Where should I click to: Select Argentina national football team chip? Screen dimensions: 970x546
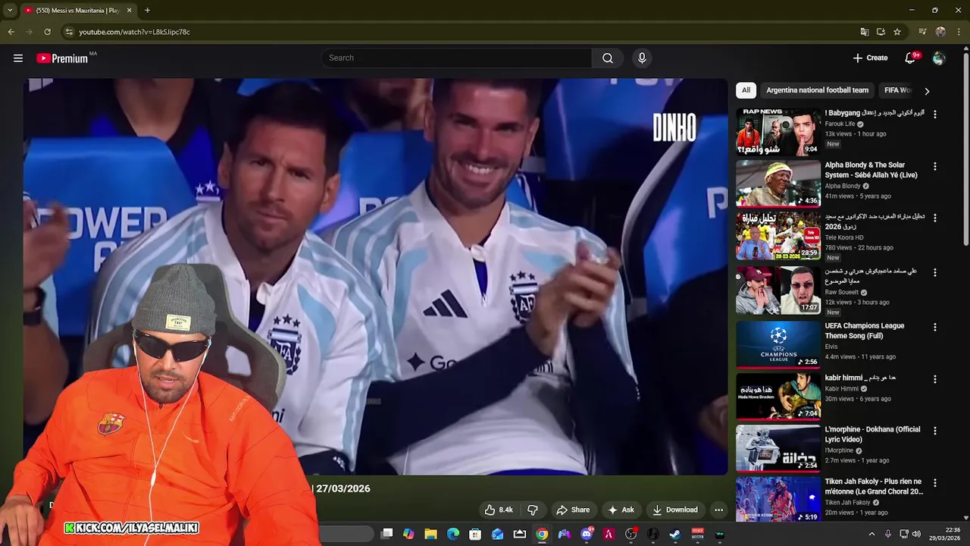click(x=817, y=90)
